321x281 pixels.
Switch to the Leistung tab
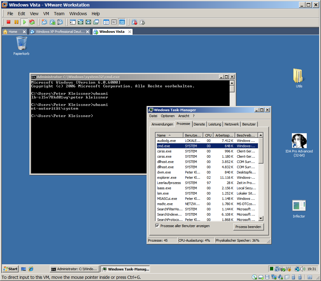tap(214, 124)
